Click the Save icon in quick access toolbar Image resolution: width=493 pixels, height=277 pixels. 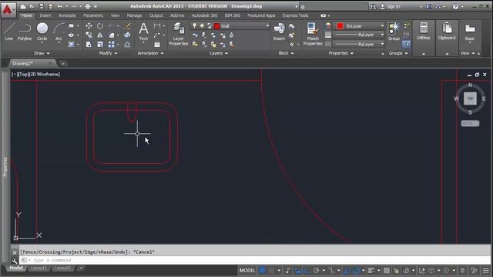[x=42, y=6]
